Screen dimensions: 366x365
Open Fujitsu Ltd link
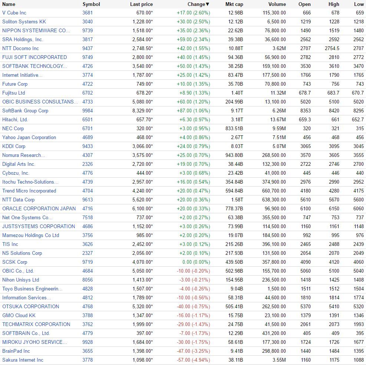coord(14,93)
